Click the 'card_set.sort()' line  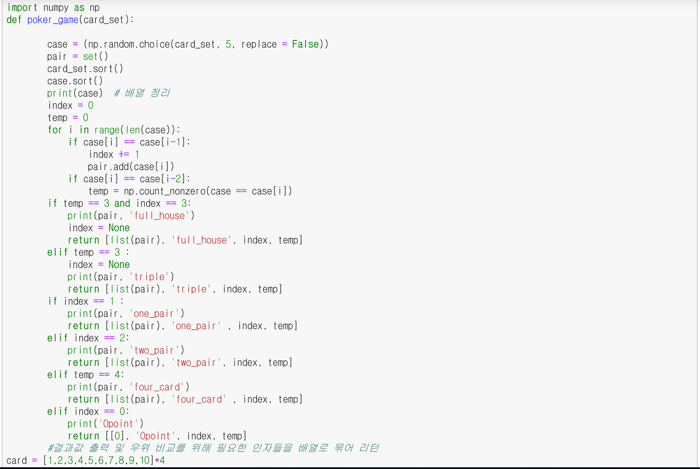click(85, 69)
